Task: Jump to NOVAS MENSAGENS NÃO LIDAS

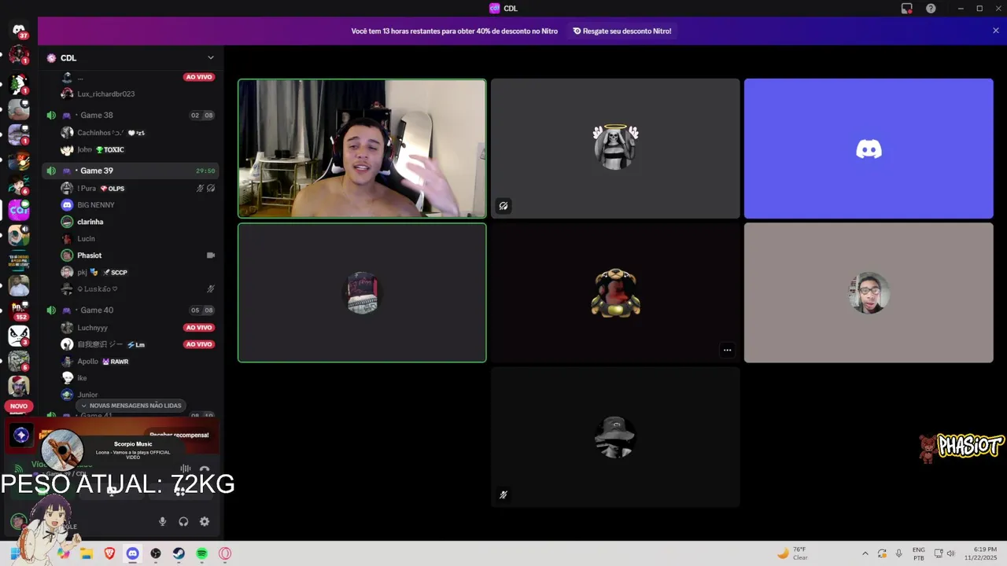Action: pyautogui.click(x=131, y=406)
